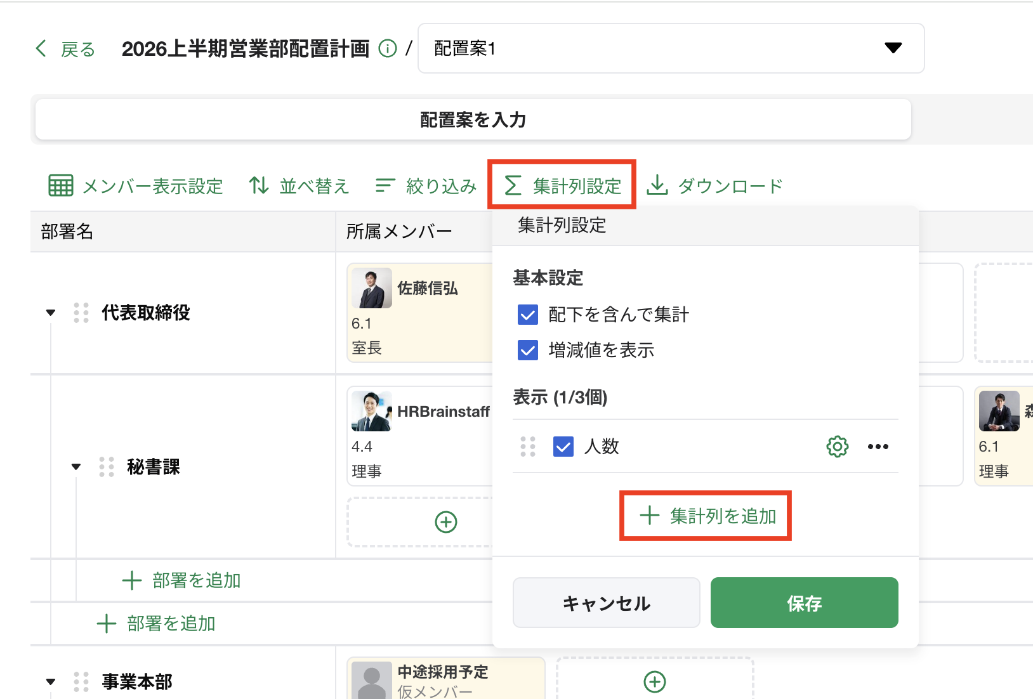Click the plus circle in 事業本部 row

(654, 682)
